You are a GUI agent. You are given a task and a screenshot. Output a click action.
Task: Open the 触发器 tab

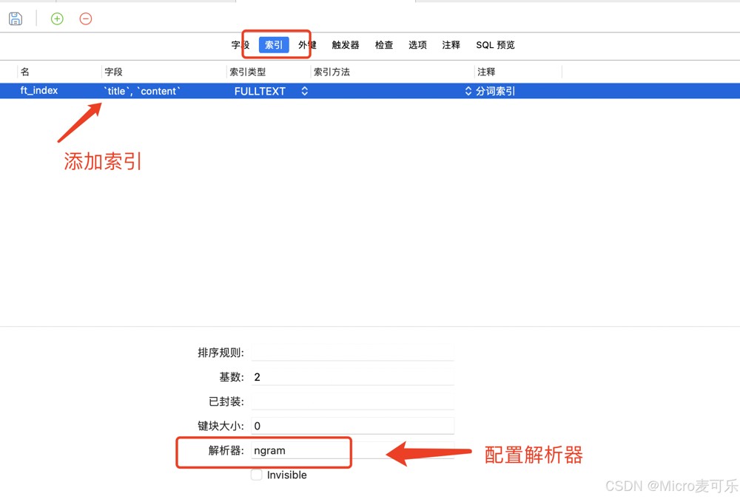tap(346, 45)
